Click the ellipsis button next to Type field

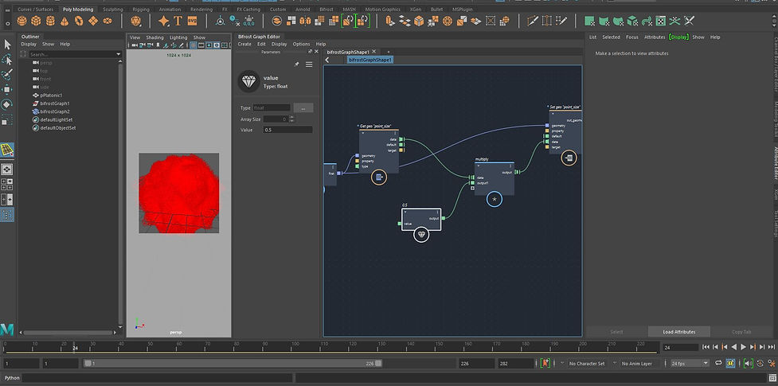(x=303, y=107)
